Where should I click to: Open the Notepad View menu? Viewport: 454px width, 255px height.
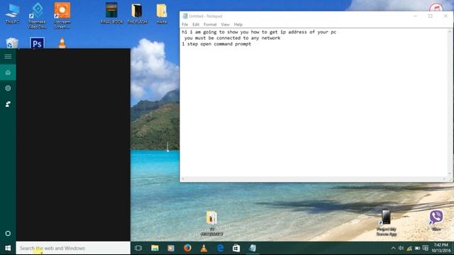coord(225,25)
